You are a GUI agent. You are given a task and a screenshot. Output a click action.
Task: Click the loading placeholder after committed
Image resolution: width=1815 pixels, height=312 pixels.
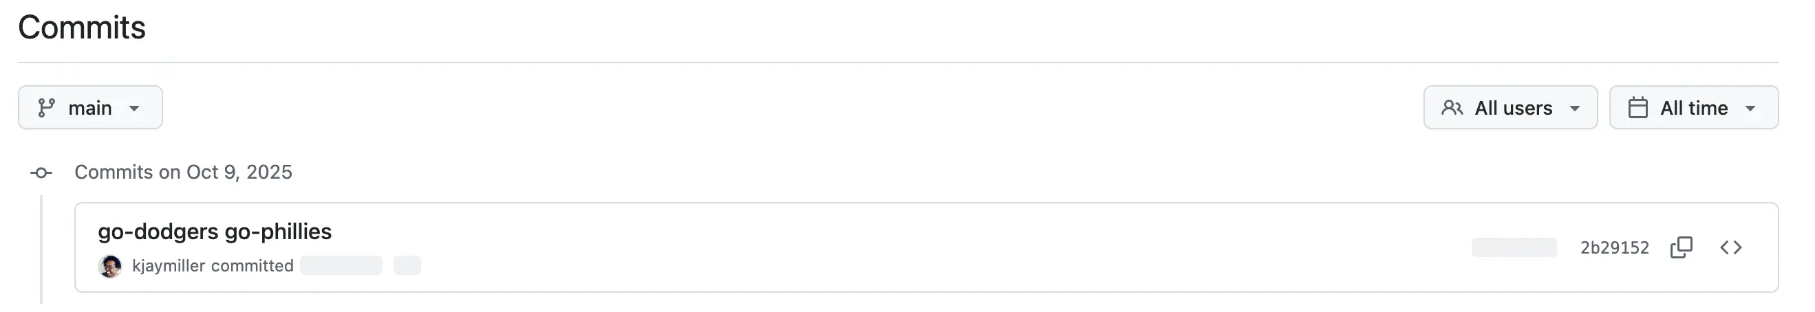click(341, 265)
